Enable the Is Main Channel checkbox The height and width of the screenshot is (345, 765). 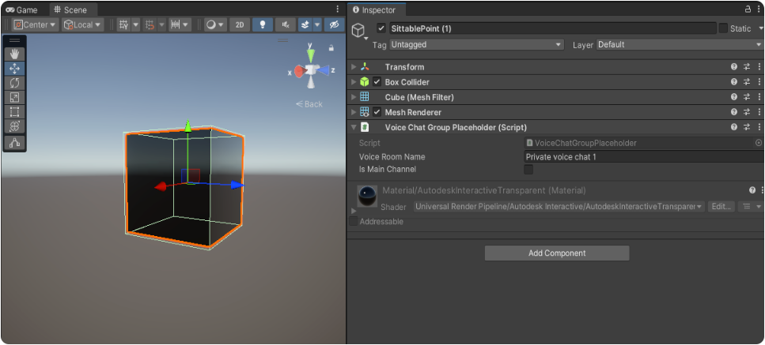point(528,169)
